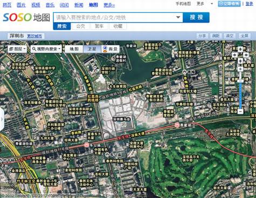Image resolution: width=256 pixels, height=198 pixels.
Task: Open 视频 in top navigation
Action: [36, 5]
